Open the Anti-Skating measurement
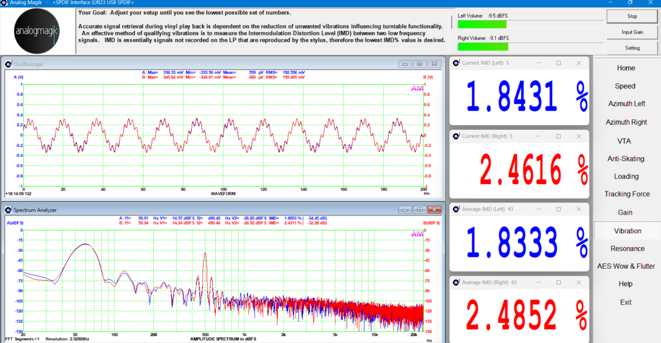This screenshot has height=343, width=661. pos(626,159)
